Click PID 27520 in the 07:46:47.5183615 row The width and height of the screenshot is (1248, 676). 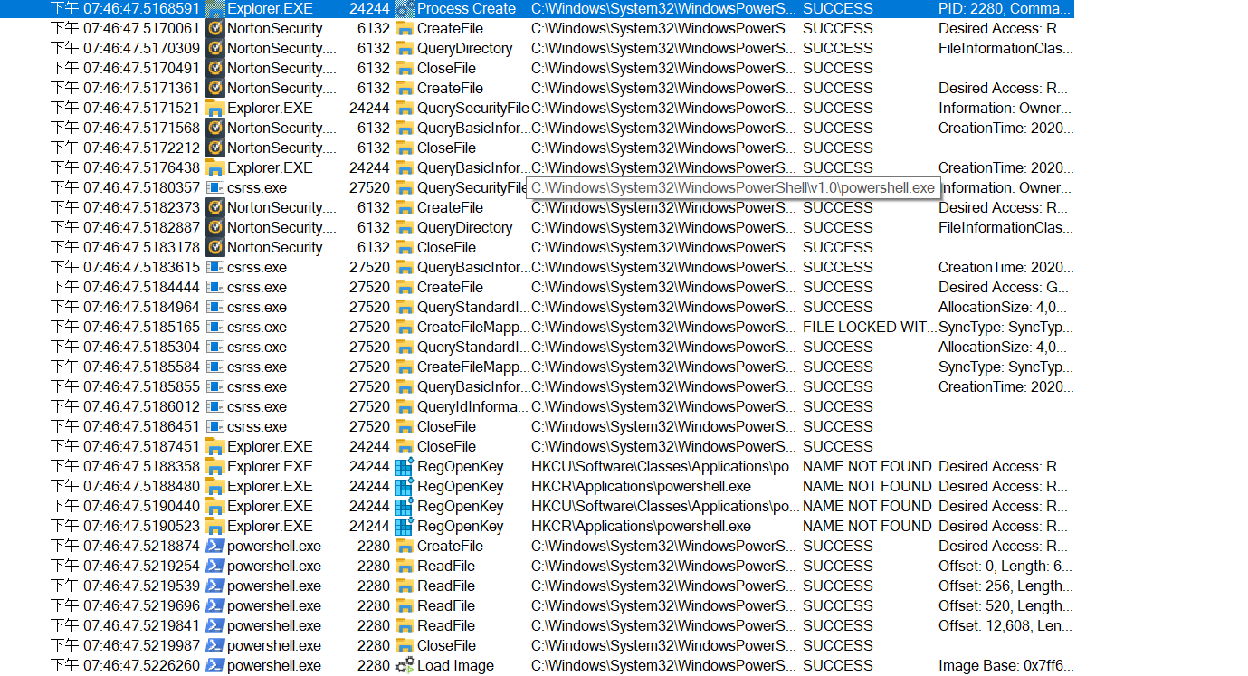pyautogui.click(x=369, y=268)
